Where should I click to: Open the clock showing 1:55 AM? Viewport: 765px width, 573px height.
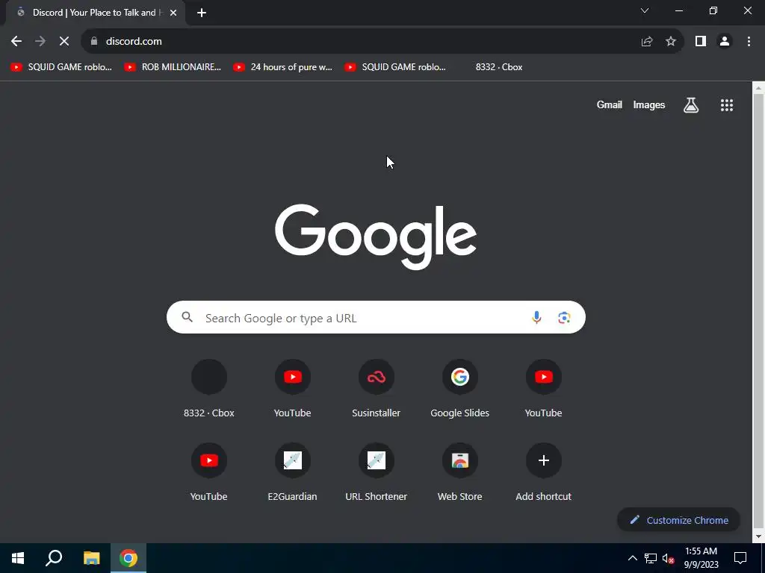tap(701, 558)
